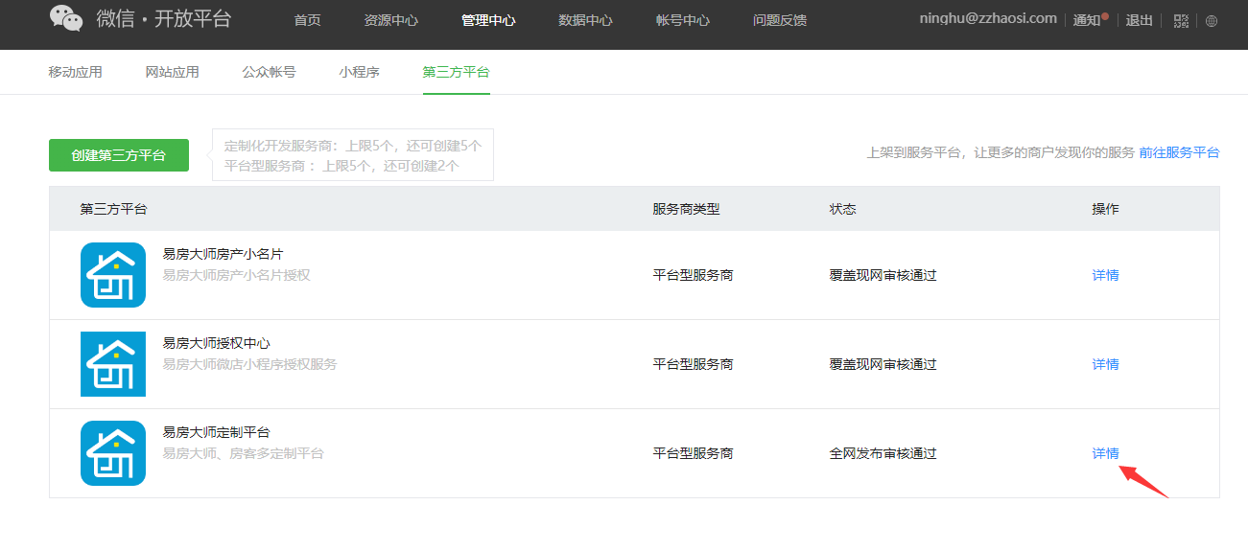The height and width of the screenshot is (551, 1248).
Task: Click 覆盖现网审核通过 status of 易房大师授权中心
Action: tap(883, 364)
